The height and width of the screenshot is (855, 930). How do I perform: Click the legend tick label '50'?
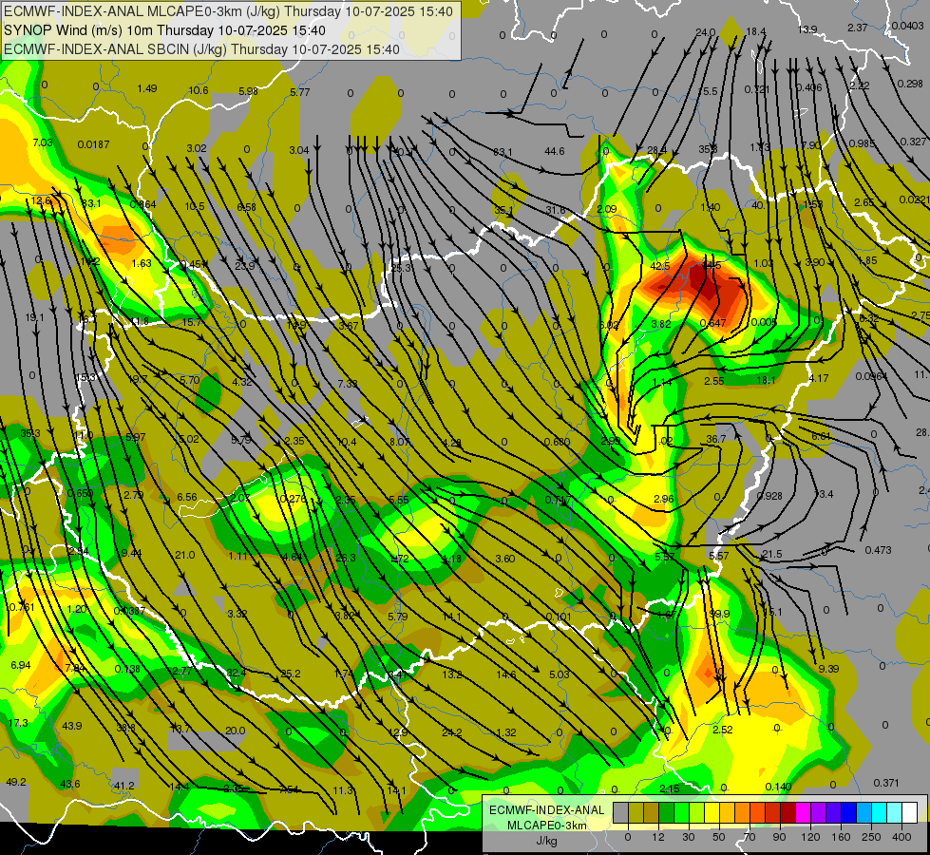tap(719, 837)
